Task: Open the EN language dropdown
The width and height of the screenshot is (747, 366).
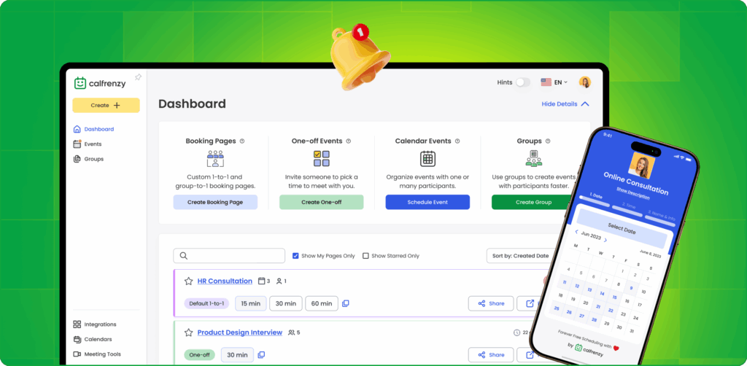Action: click(x=554, y=82)
